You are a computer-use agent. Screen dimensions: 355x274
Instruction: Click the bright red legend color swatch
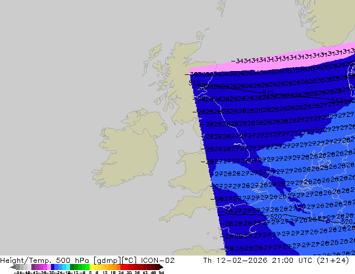tap(122, 267)
